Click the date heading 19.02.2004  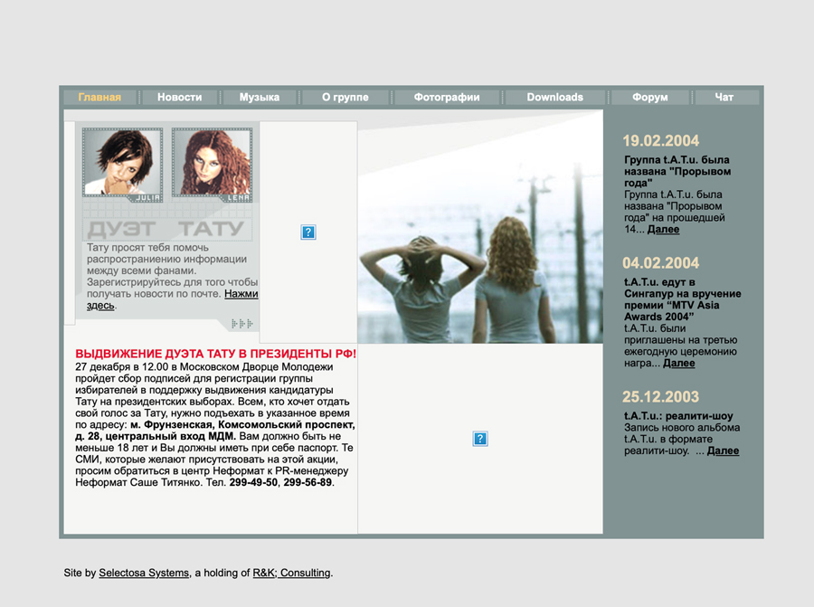(661, 141)
